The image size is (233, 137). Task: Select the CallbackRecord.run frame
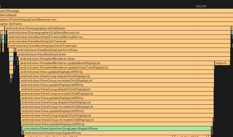click(x=119, y=32)
